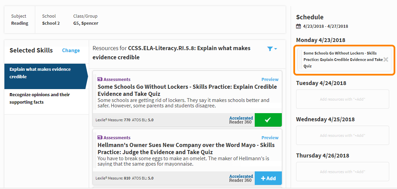Toggle the green checkmark on Lockers resource
397x189 pixels.
click(x=268, y=120)
